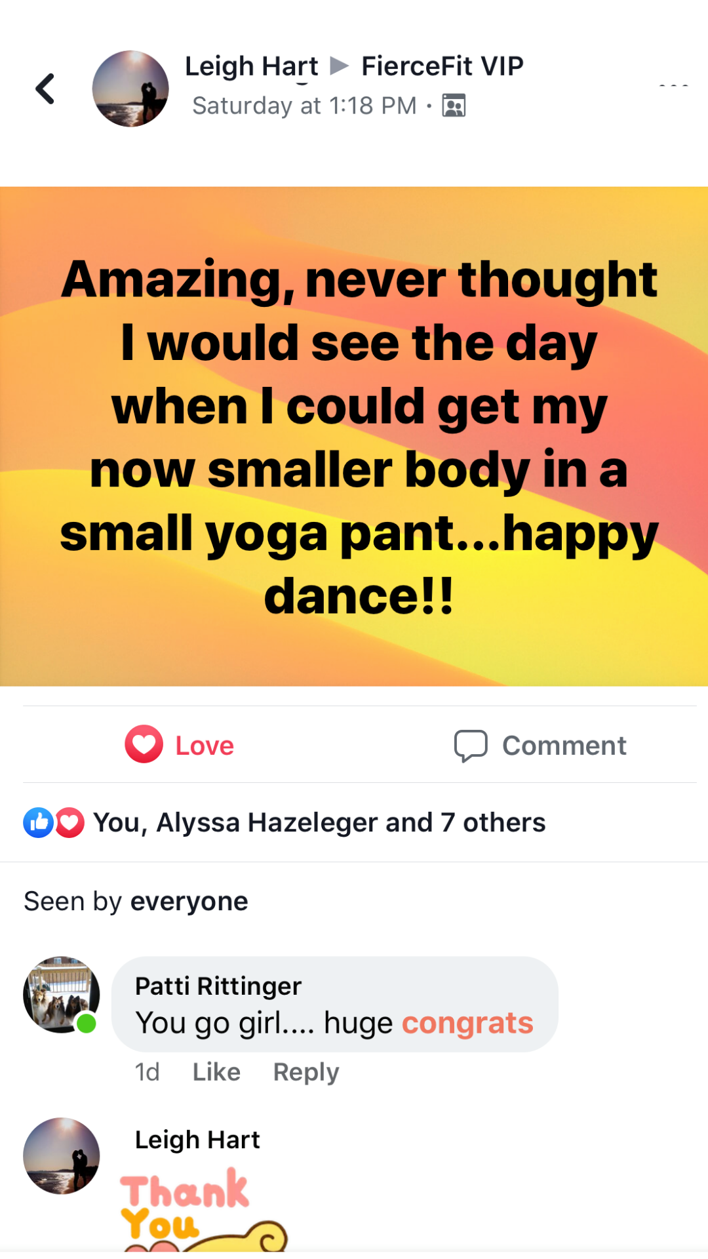
Task: View who reacted: You, Alyssa Hazeleger and others
Action: pos(319,822)
